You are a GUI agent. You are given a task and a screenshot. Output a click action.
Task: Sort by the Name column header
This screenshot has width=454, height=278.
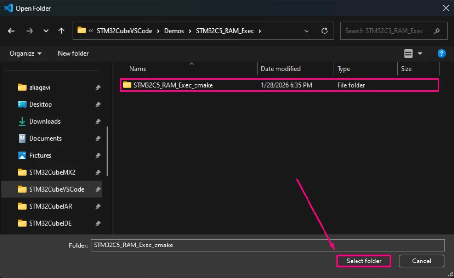click(x=138, y=69)
